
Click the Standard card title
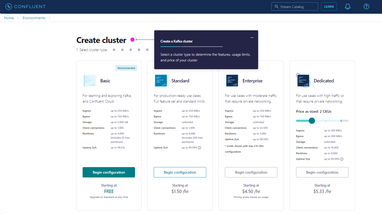(x=180, y=81)
